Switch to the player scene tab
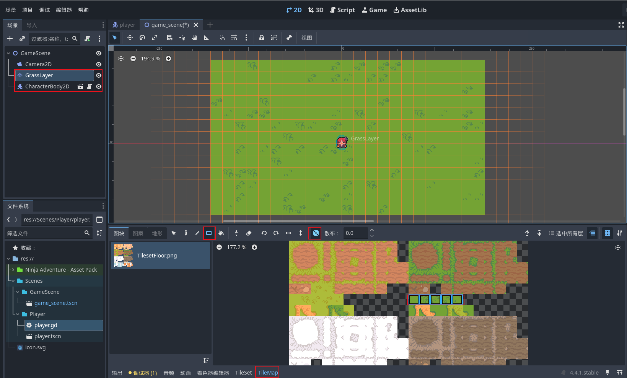This screenshot has width=627, height=378. [x=124, y=25]
